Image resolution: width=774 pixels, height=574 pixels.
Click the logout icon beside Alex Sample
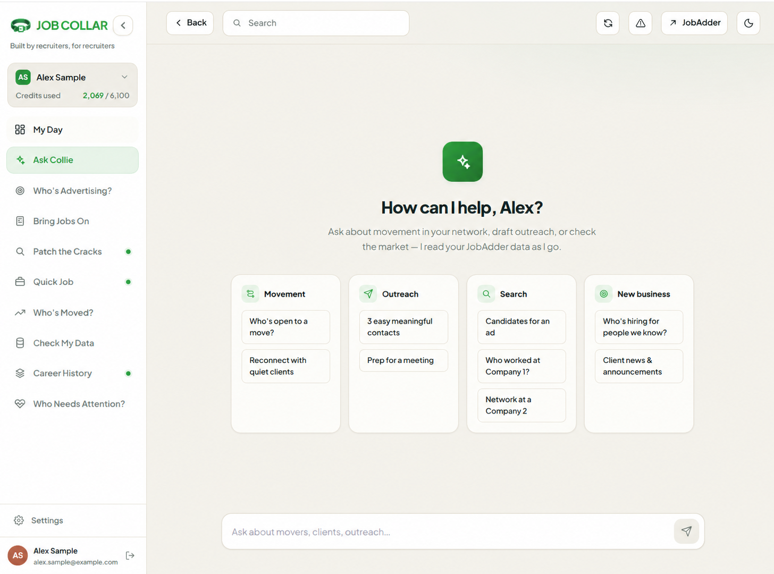(x=130, y=555)
